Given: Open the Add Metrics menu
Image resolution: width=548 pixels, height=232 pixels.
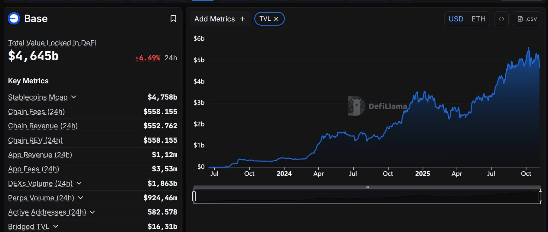Looking at the screenshot, I should point(220,19).
